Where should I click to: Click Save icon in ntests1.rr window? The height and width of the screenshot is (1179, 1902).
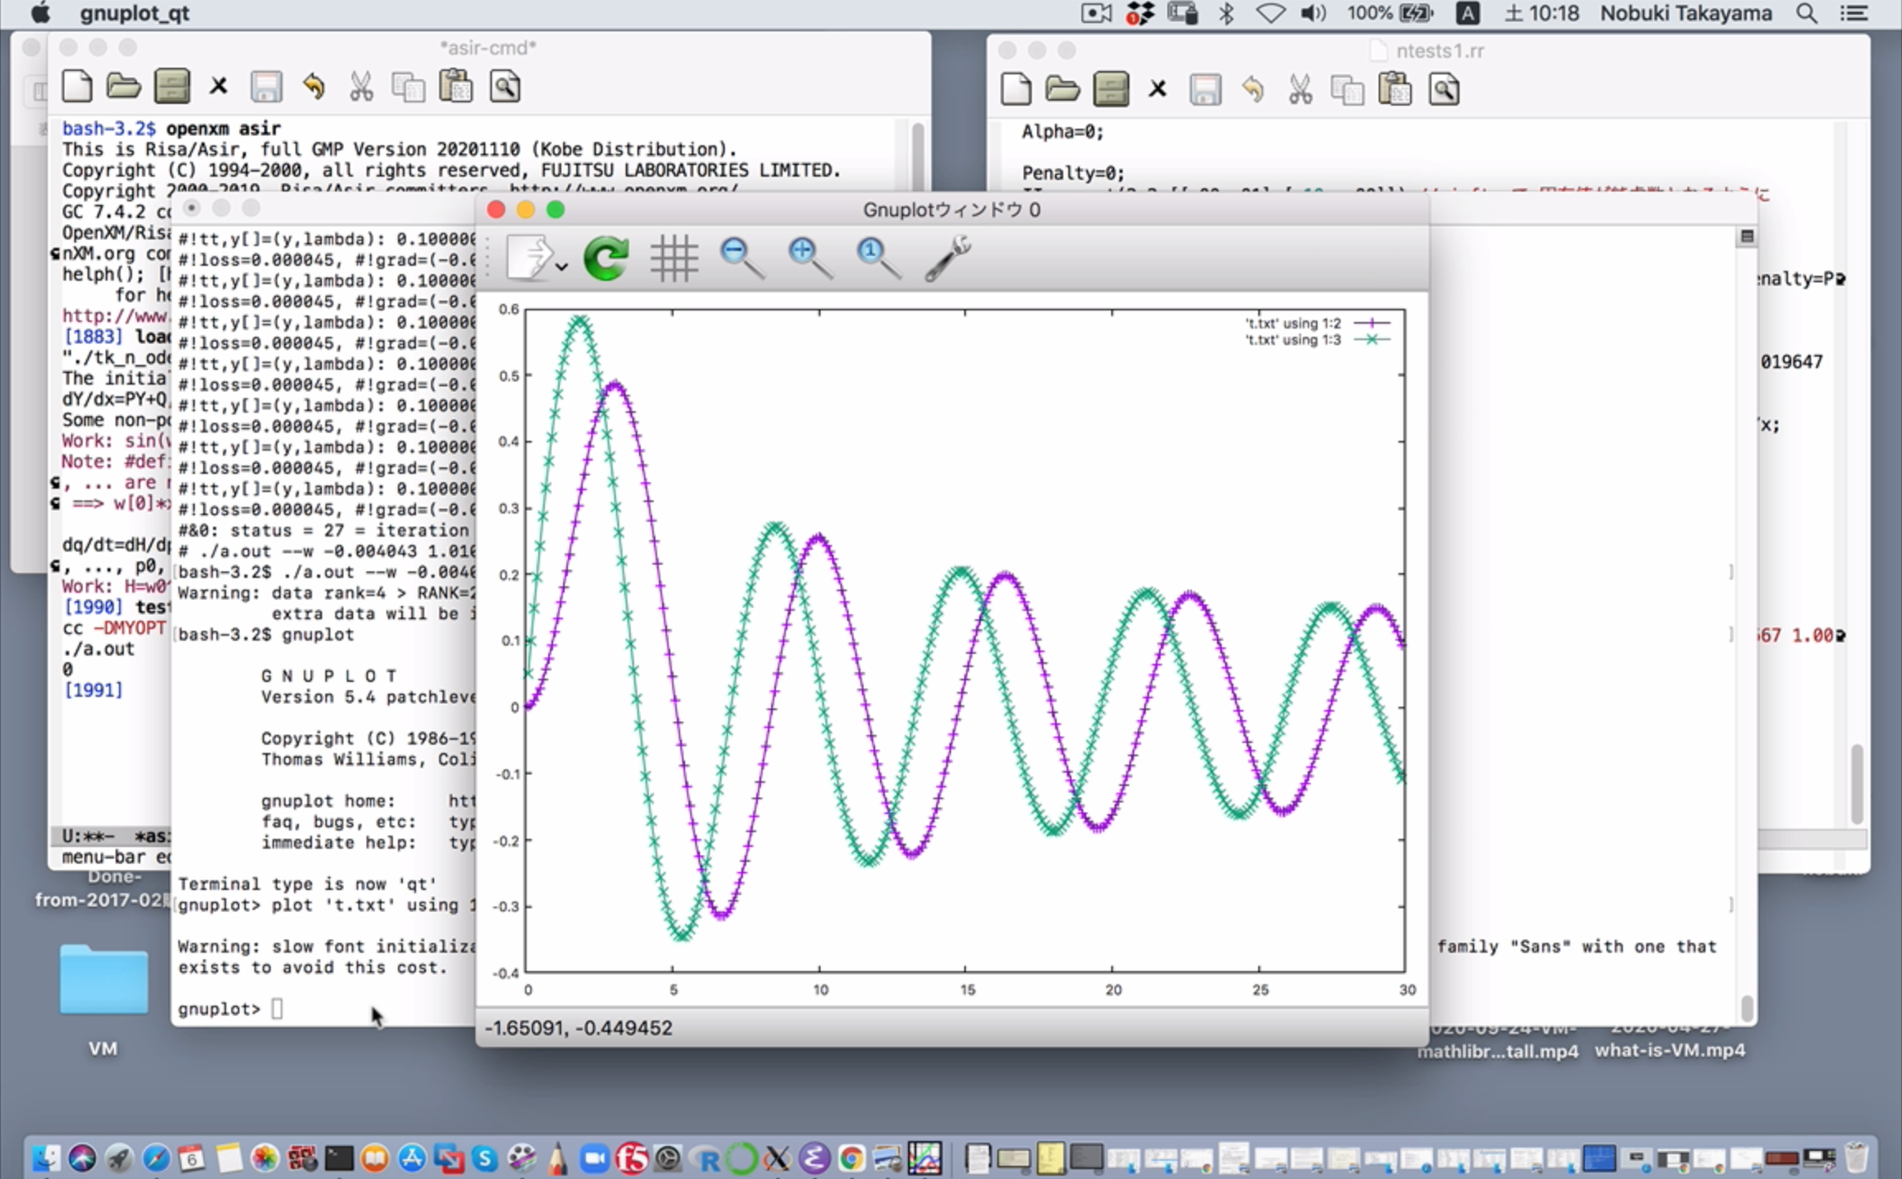1204,89
